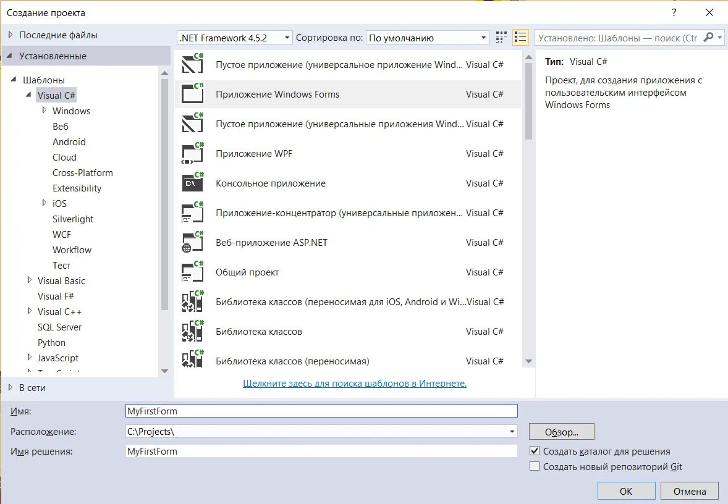Expand the JavaScript tree node
This screenshot has width=728, height=504.
(x=29, y=358)
